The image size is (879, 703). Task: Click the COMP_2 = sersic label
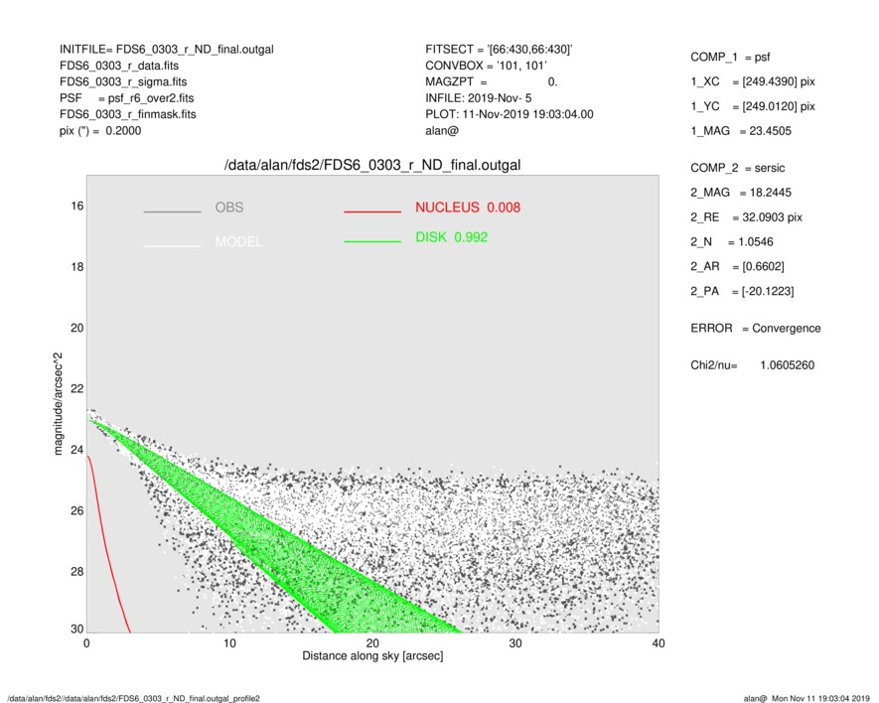(x=737, y=168)
